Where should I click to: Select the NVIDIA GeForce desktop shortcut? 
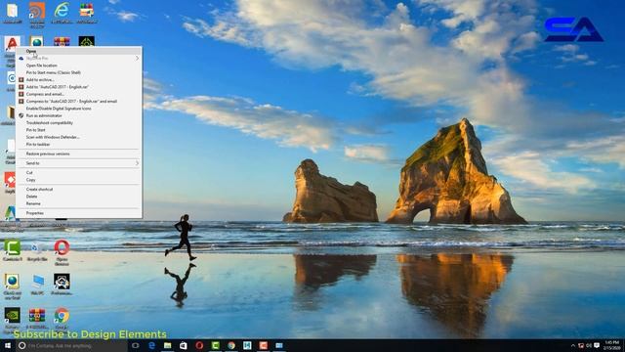(x=13, y=315)
